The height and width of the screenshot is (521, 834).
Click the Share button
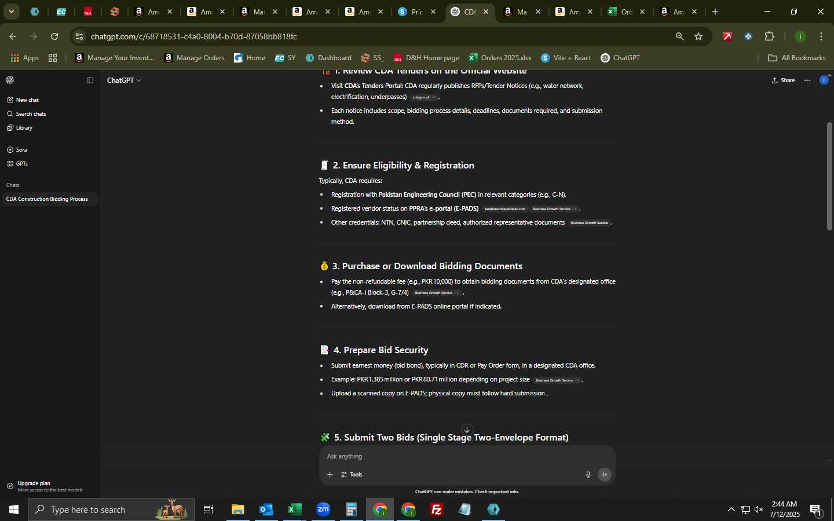click(x=784, y=80)
